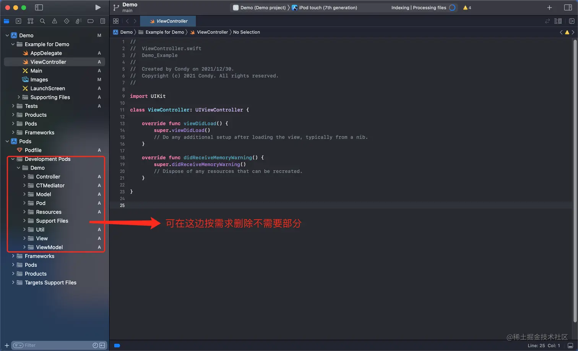The height and width of the screenshot is (351, 578).
Task: Run the Demo scheme with play button
Action: pyautogui.click(x=98, y=7)
